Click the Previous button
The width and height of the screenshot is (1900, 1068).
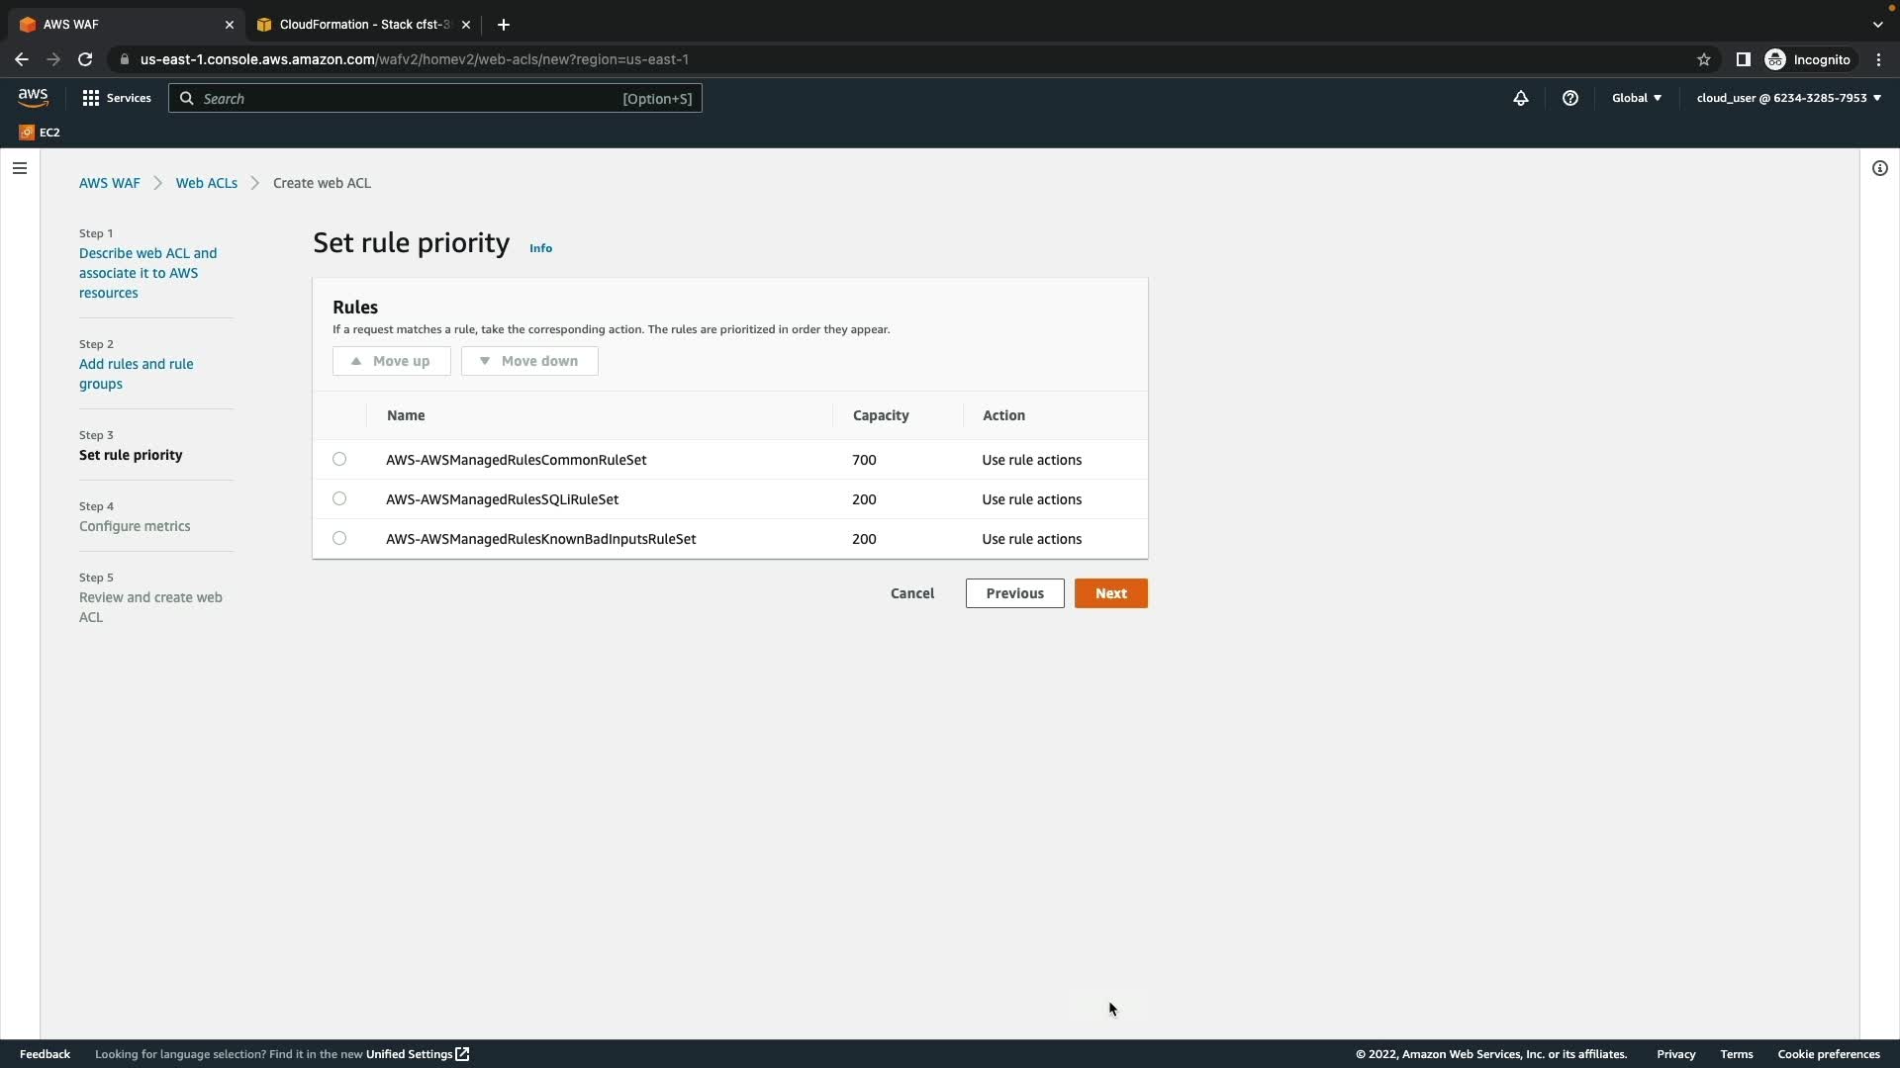[x=1014, y=593]
